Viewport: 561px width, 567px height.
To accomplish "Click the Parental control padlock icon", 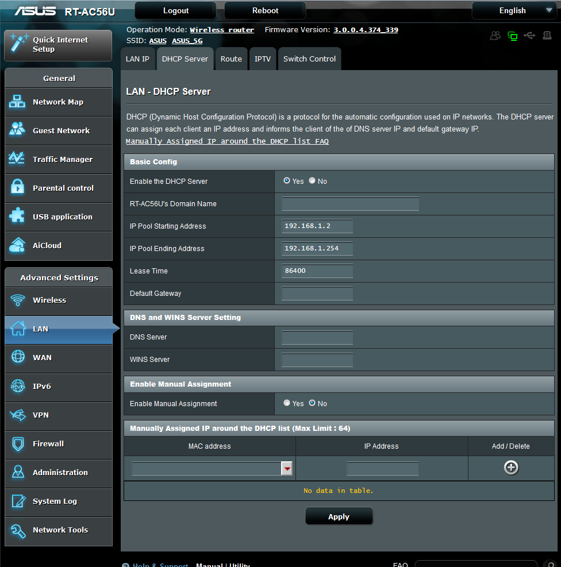I will 17,187.
